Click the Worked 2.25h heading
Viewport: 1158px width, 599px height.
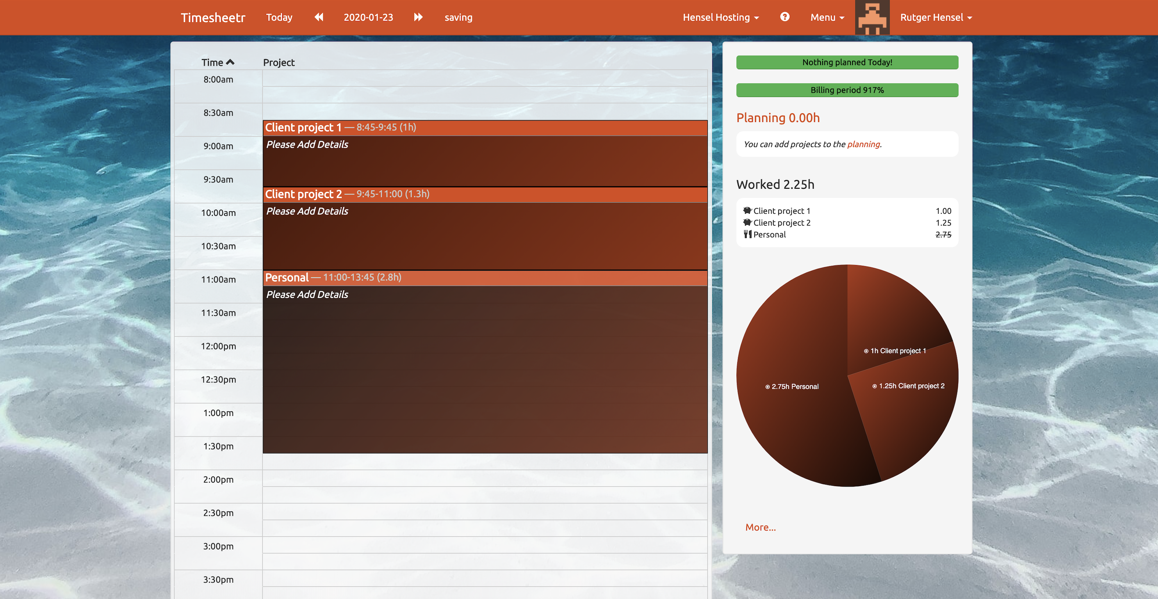click(775, 184)
